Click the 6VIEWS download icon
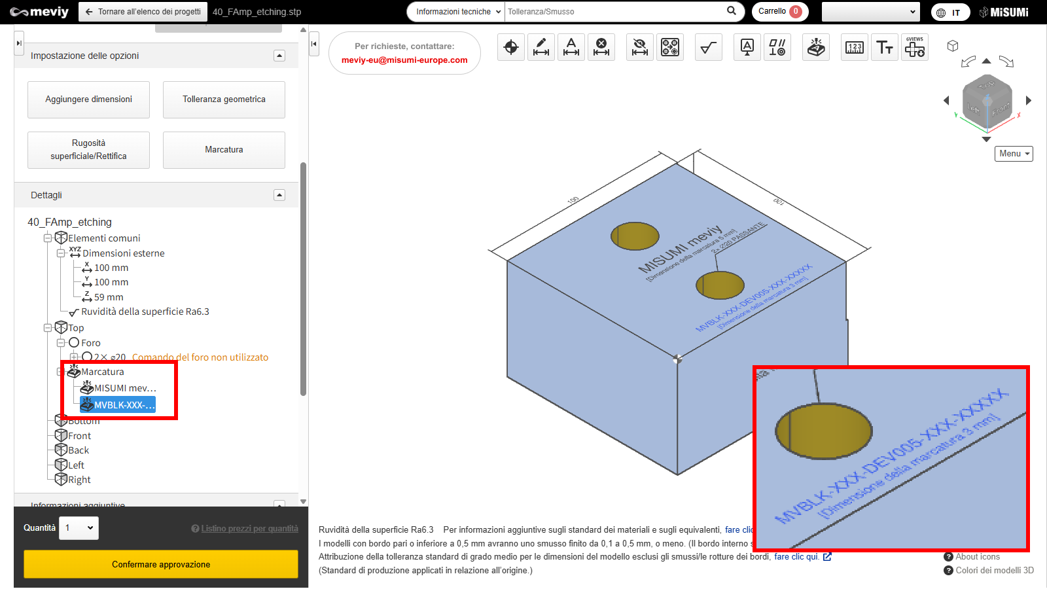 tap(915, 47)
